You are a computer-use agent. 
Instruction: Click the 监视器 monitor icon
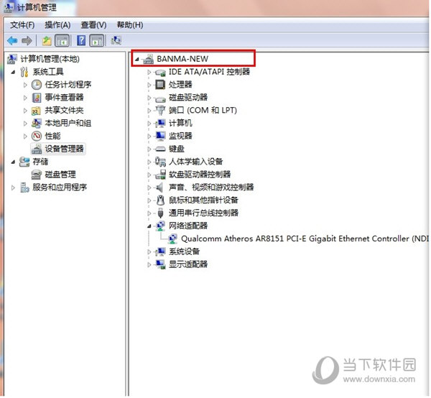coord(160,136)
